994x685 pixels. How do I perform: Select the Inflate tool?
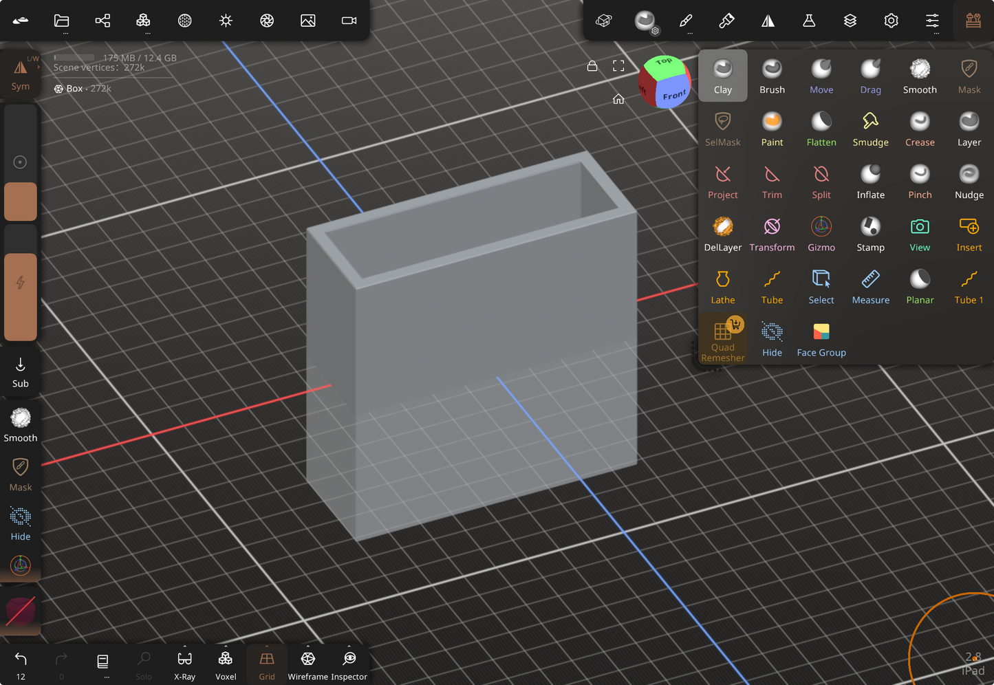(x=870, y=182)
